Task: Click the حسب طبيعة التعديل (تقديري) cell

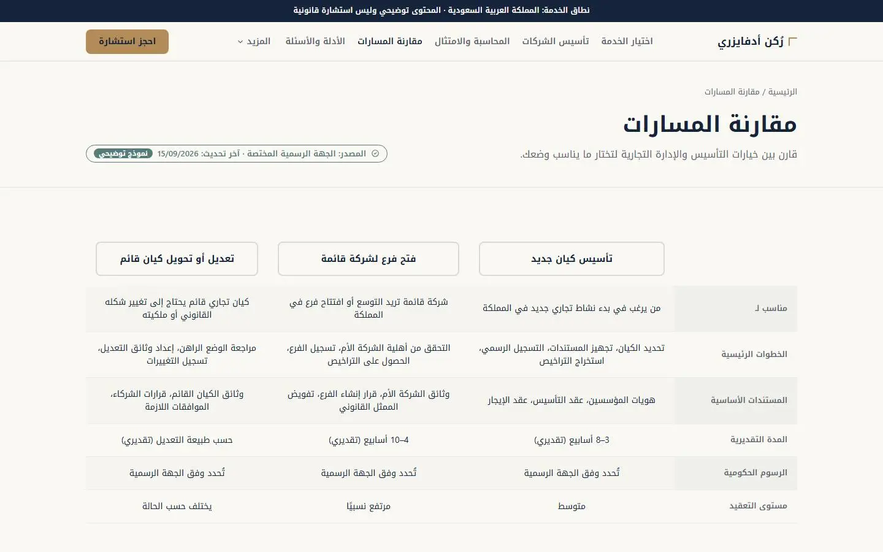Action: pos(177,440)
